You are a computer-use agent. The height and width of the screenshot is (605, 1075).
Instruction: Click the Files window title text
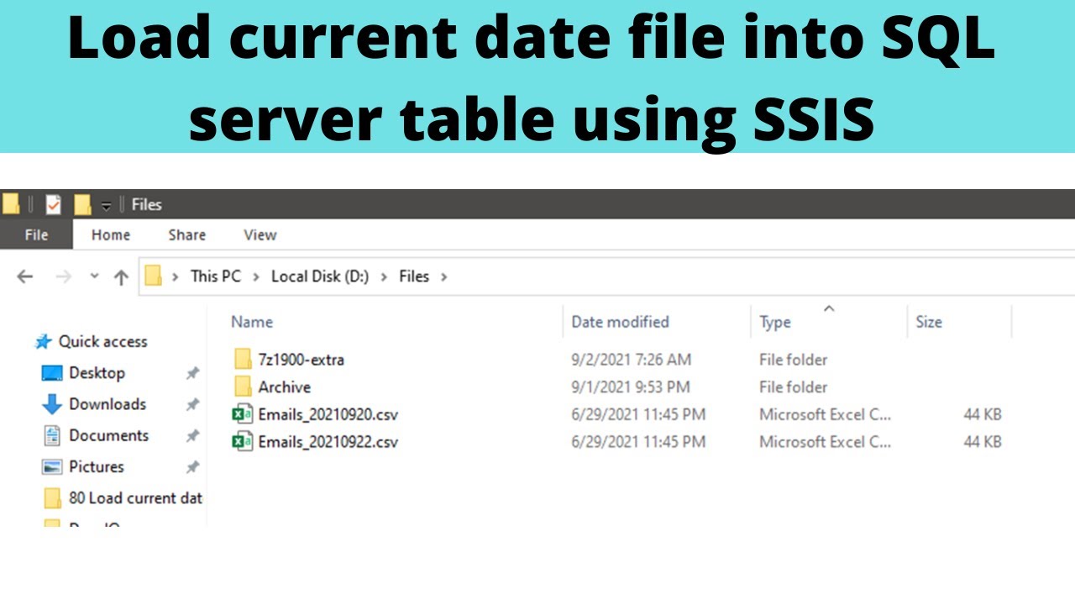(146, 204)
